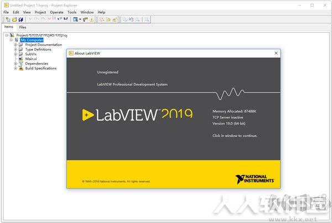
Task: Click the National Instruments logo
Action: pos(255,179)
